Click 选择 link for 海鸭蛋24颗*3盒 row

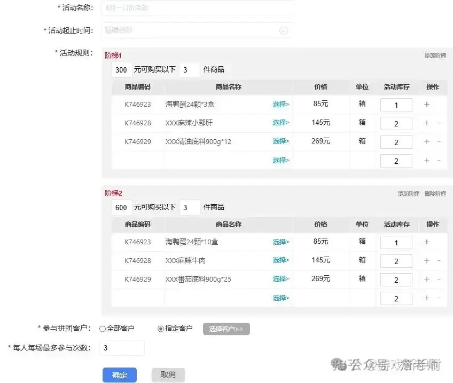coord(280,105)
